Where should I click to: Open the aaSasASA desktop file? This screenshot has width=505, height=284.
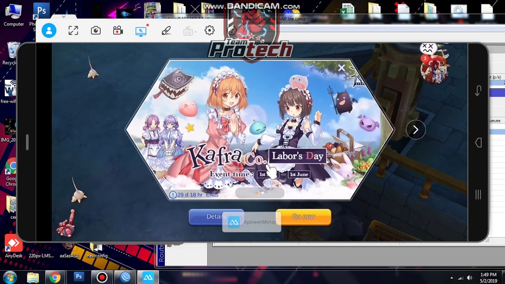point(69,251)
